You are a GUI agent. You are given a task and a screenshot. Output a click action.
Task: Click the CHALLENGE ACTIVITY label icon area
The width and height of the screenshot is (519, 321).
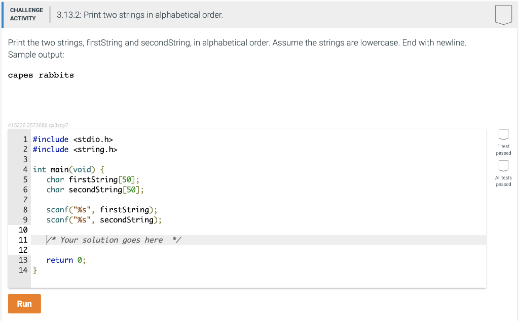click(26, 14)
